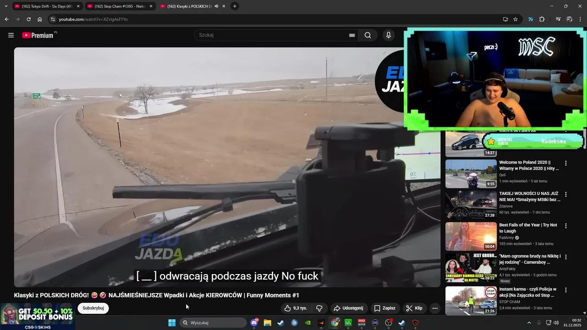
Task: Open the volume control in the system tray
Action: click(556, 323)
